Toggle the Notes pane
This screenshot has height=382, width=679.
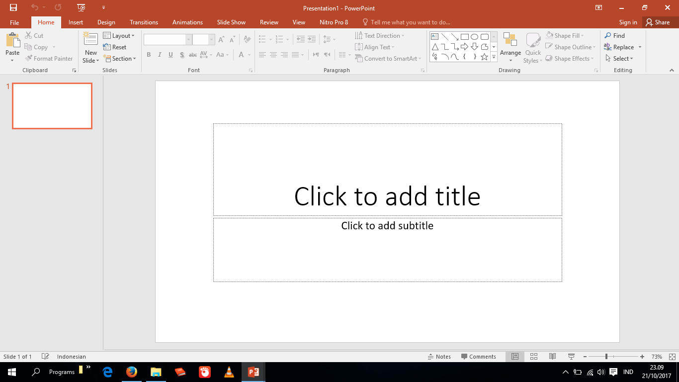(x=439, y=356)
